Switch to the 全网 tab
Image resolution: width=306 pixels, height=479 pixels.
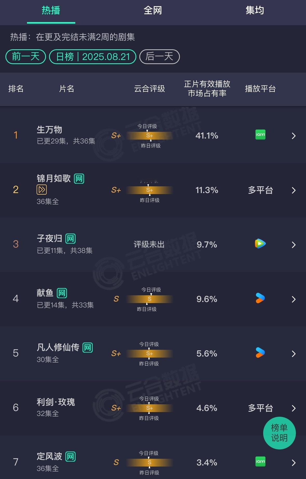(x=153, y=10)
